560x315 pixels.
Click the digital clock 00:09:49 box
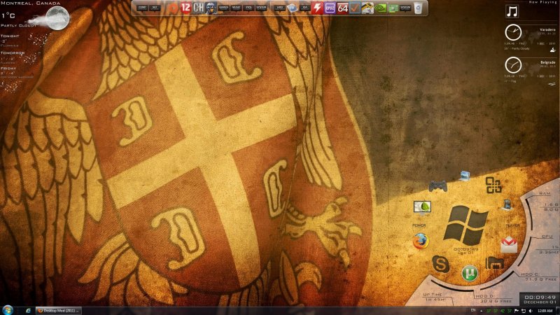540,300
